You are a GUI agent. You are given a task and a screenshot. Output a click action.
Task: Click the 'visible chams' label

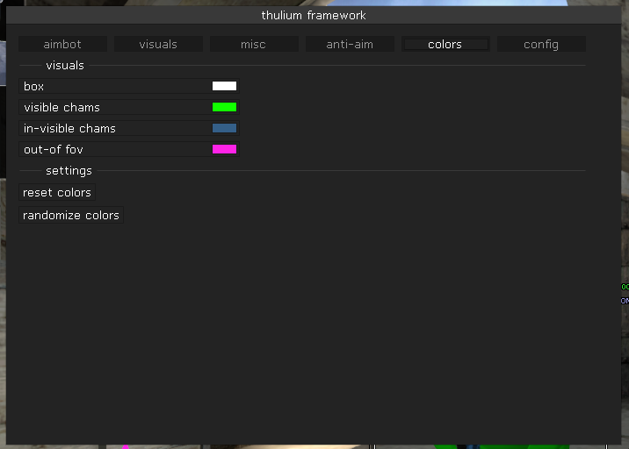pos(61,107)
